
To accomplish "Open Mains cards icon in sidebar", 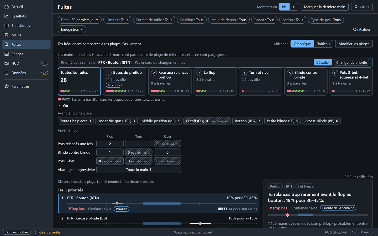I will [x=7, y=35].
